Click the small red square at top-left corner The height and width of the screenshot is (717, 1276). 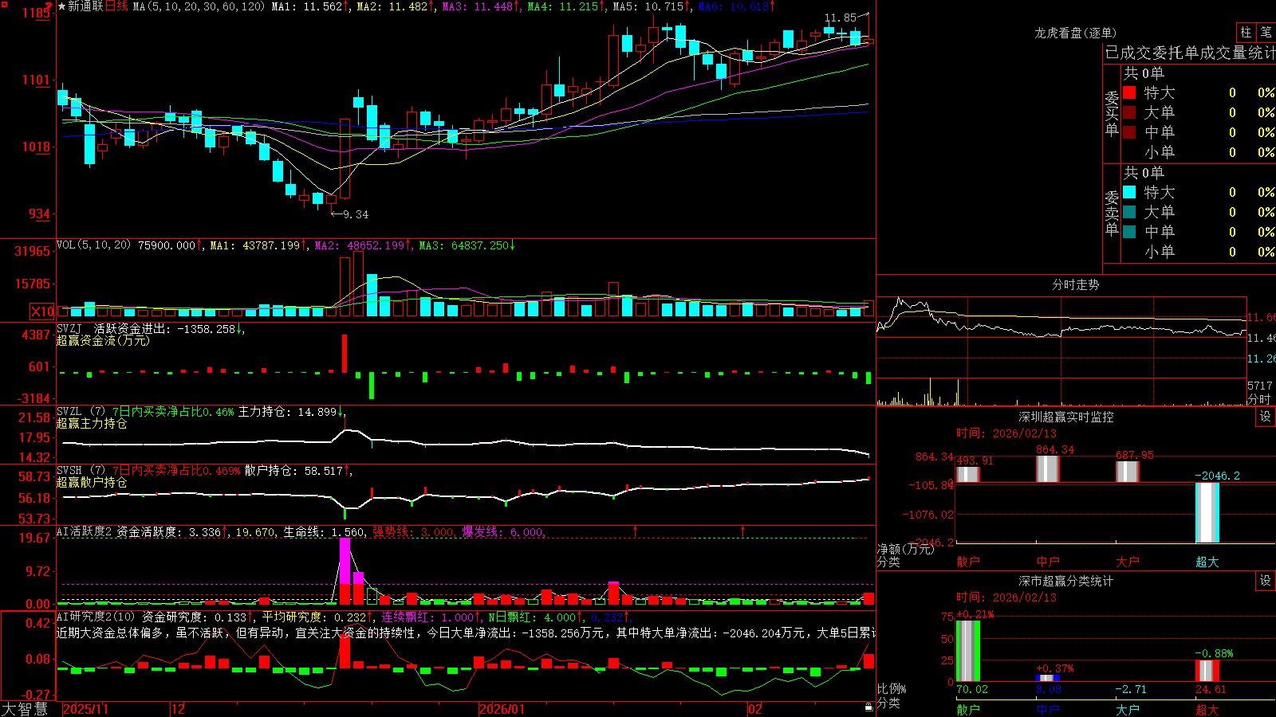point(3,3)
